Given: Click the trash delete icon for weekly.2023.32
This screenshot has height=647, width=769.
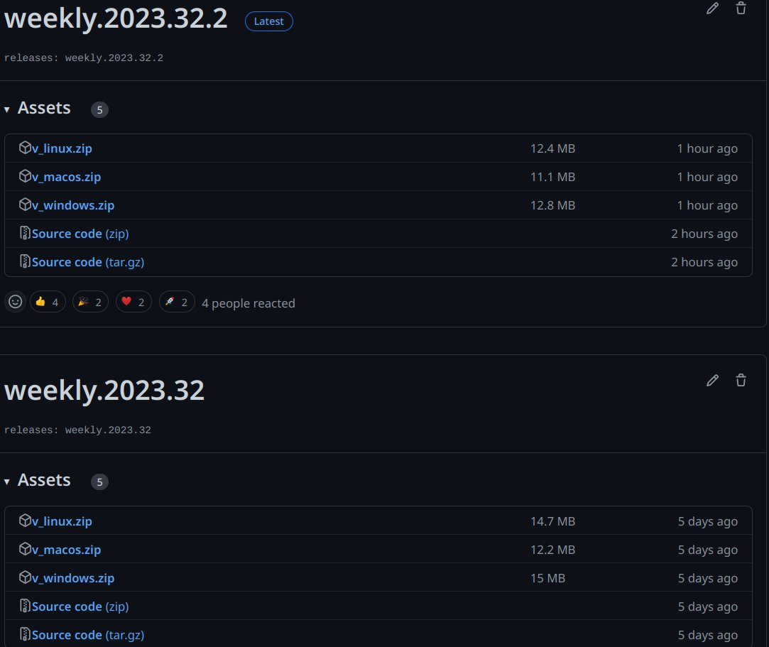Looking at the screenshot, I should pyautogui.click(x=741, y=381).
